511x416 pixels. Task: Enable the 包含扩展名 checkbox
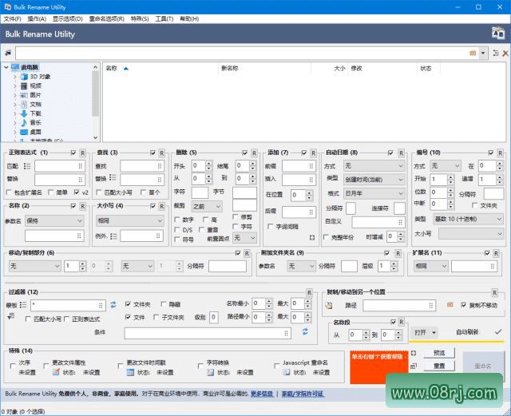[x=9, y=192]
